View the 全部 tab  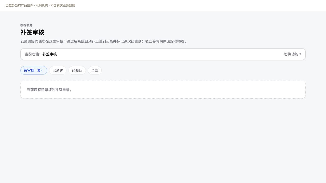coord(95,70)
